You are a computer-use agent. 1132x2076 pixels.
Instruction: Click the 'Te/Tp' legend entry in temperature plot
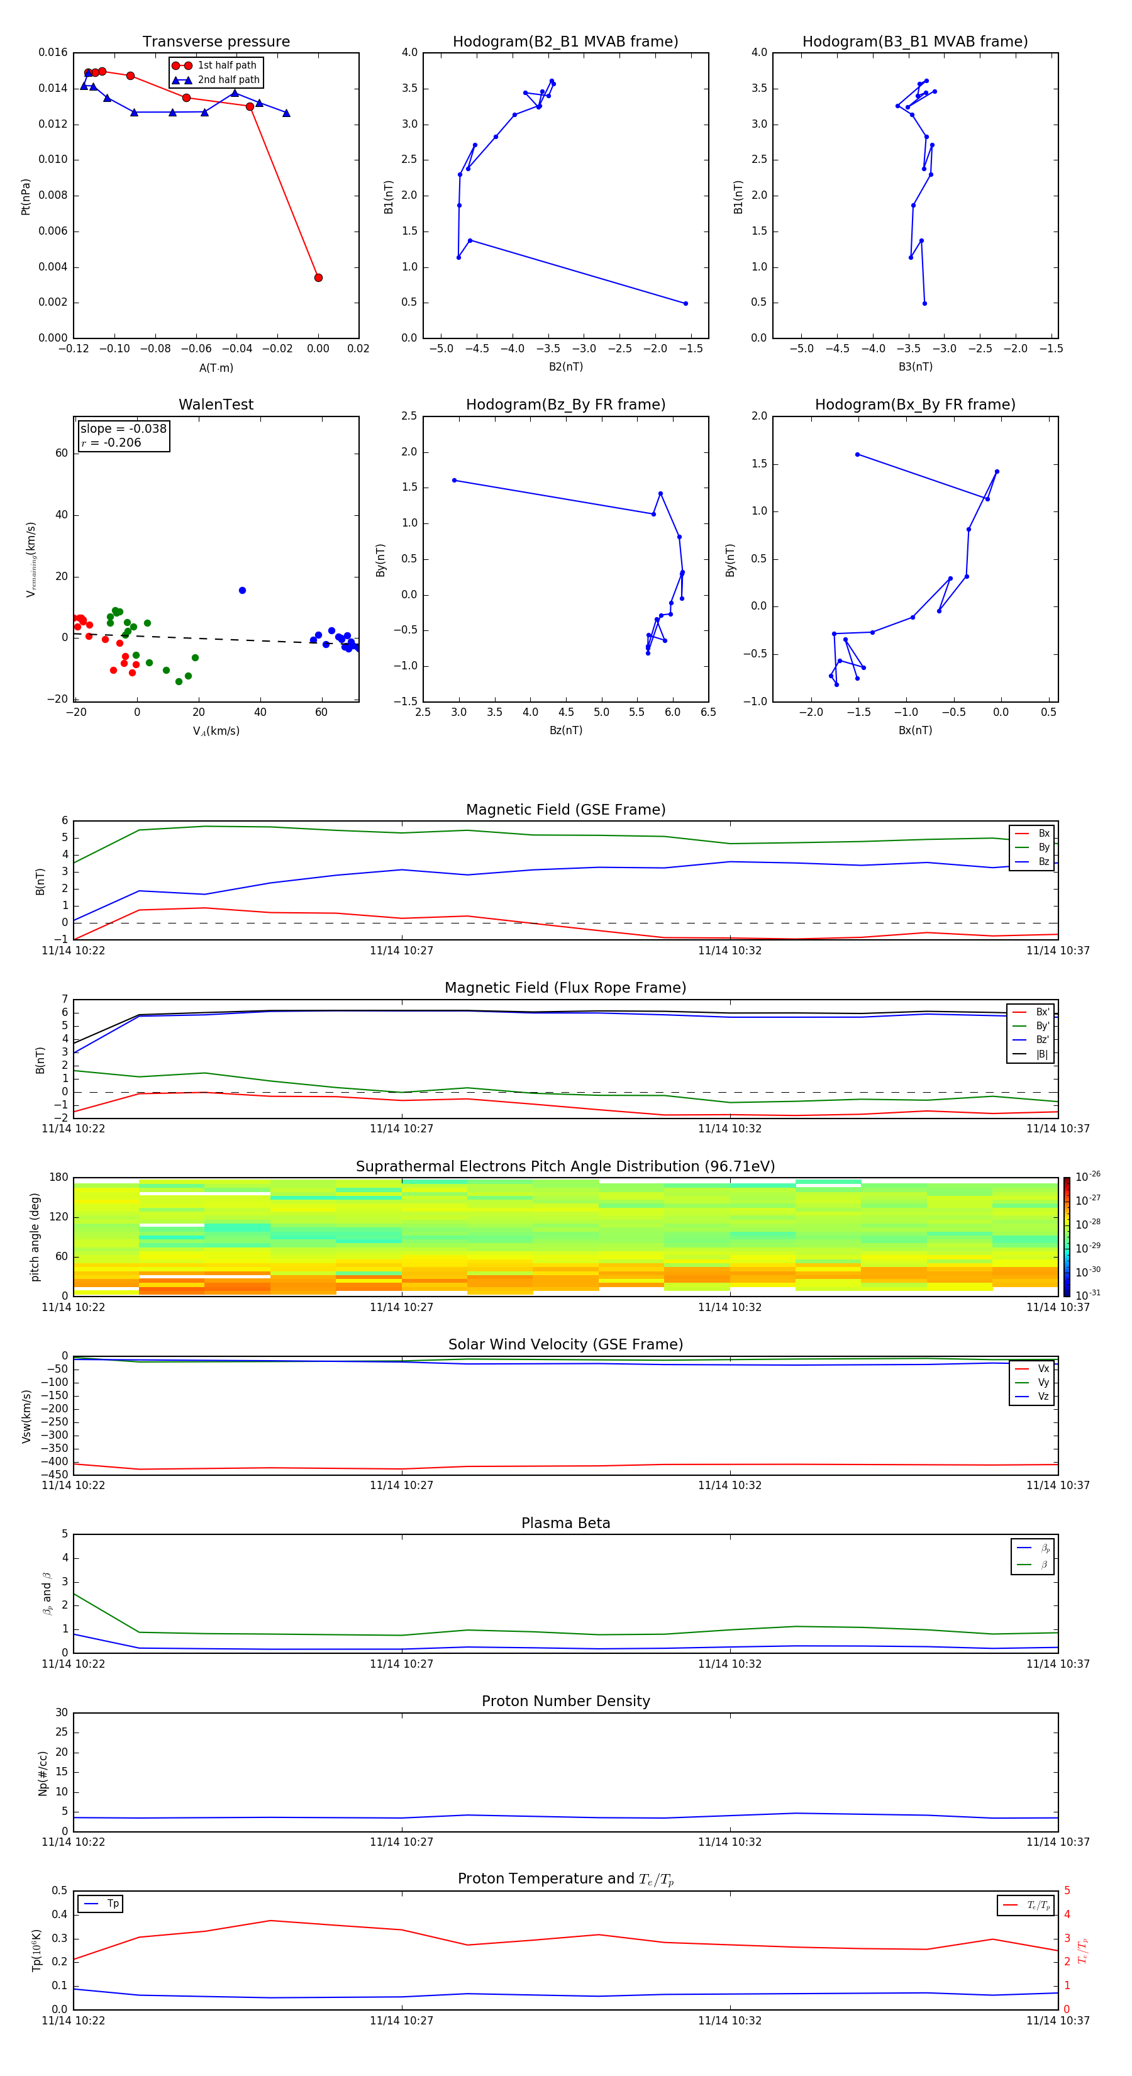point(1026,1905)
